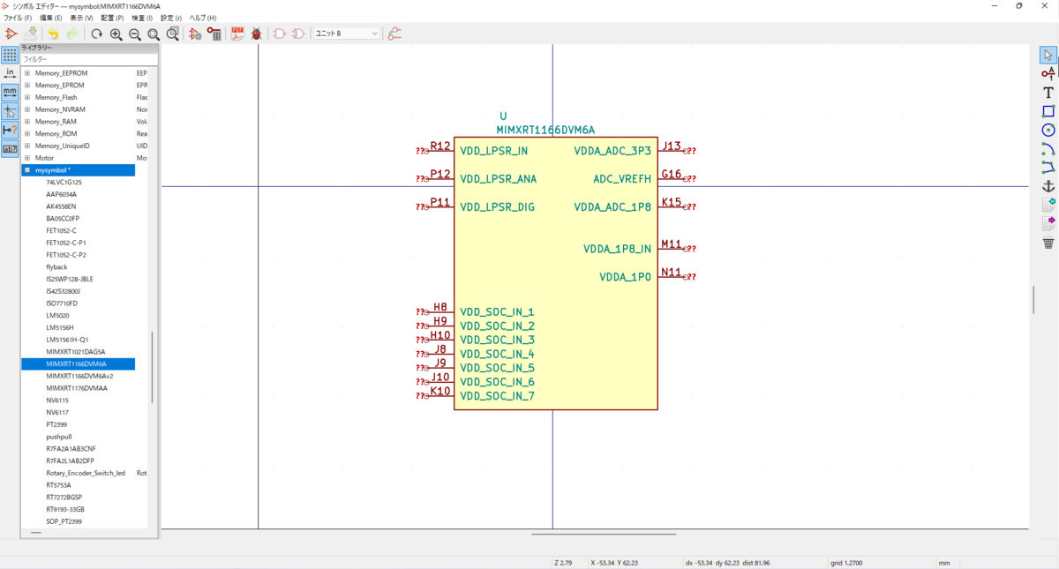
Task: Show De Morgan body style icon
Action: (298, 34)
